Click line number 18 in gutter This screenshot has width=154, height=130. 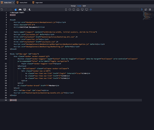[x=6, y=54]
